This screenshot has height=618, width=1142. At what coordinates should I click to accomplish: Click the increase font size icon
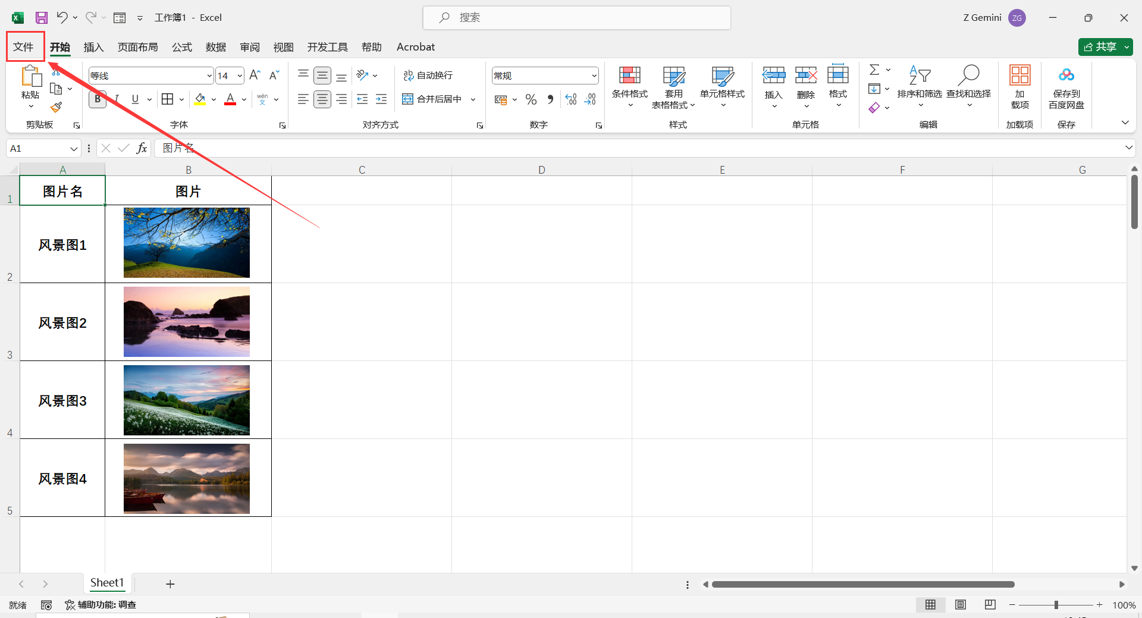pos(255,76)
